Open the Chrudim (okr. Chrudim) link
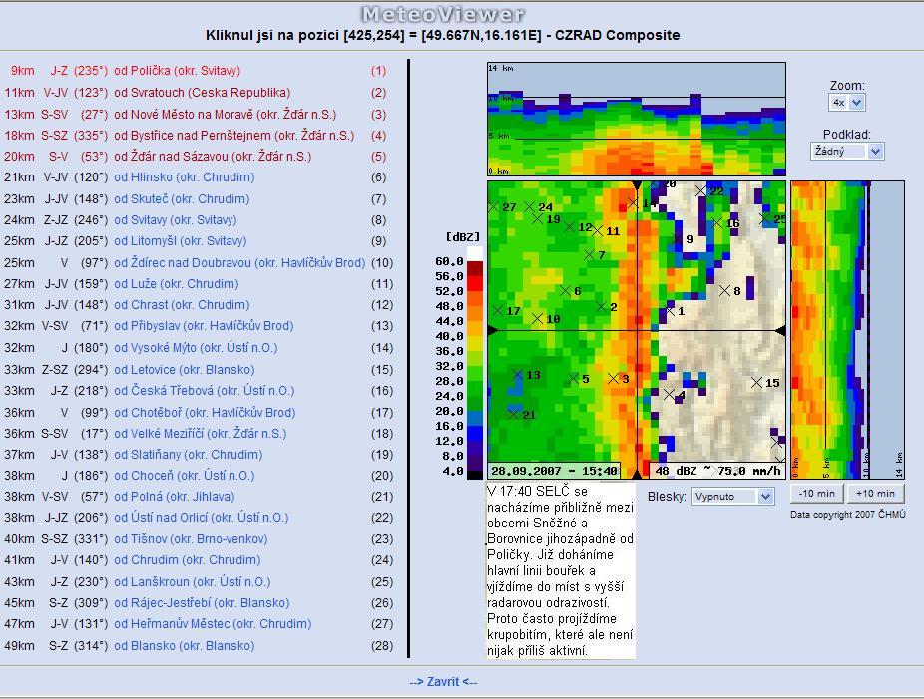The width and height of the screenshot is (924, 699). 188,560
